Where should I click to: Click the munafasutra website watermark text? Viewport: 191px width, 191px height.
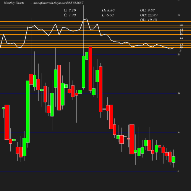(50, 3)
